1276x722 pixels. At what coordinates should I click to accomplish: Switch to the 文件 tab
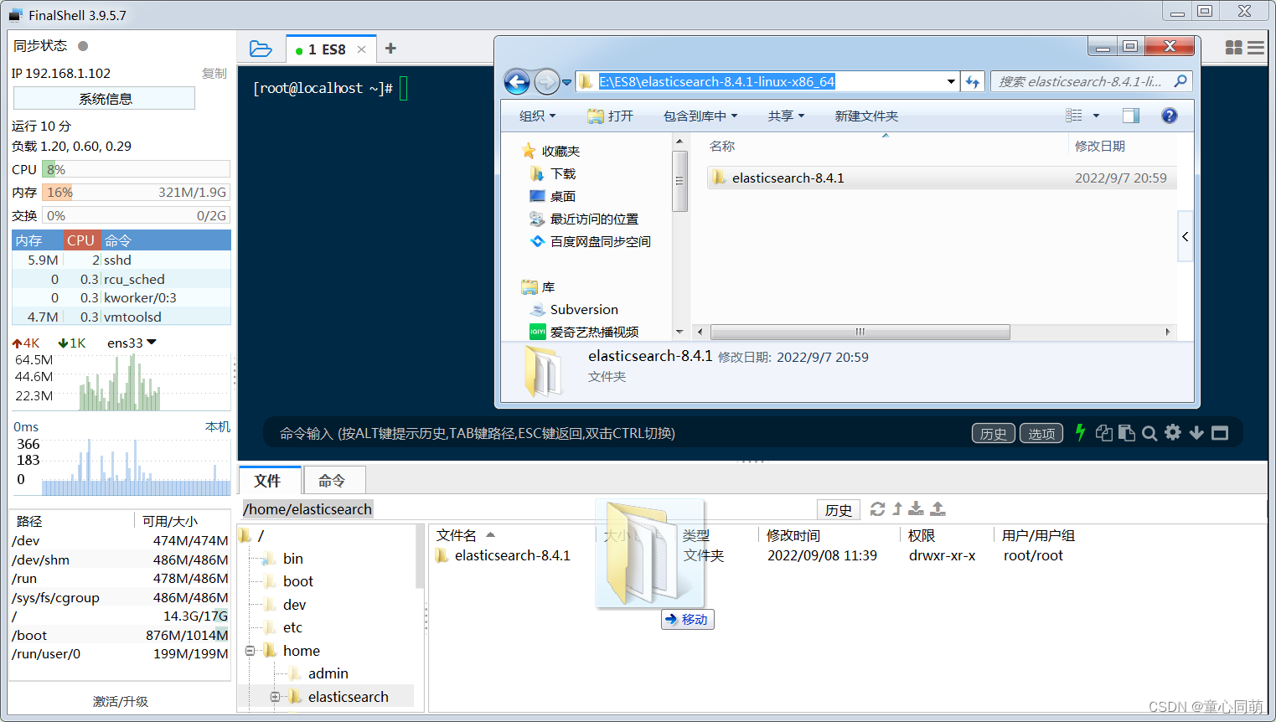[x=268, y=481]
